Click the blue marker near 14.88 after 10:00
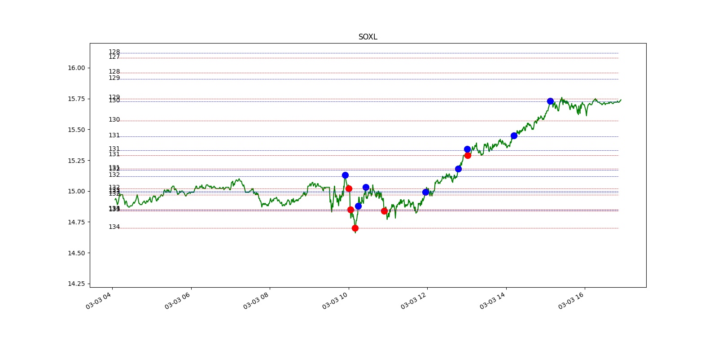 tap(358, 206)
